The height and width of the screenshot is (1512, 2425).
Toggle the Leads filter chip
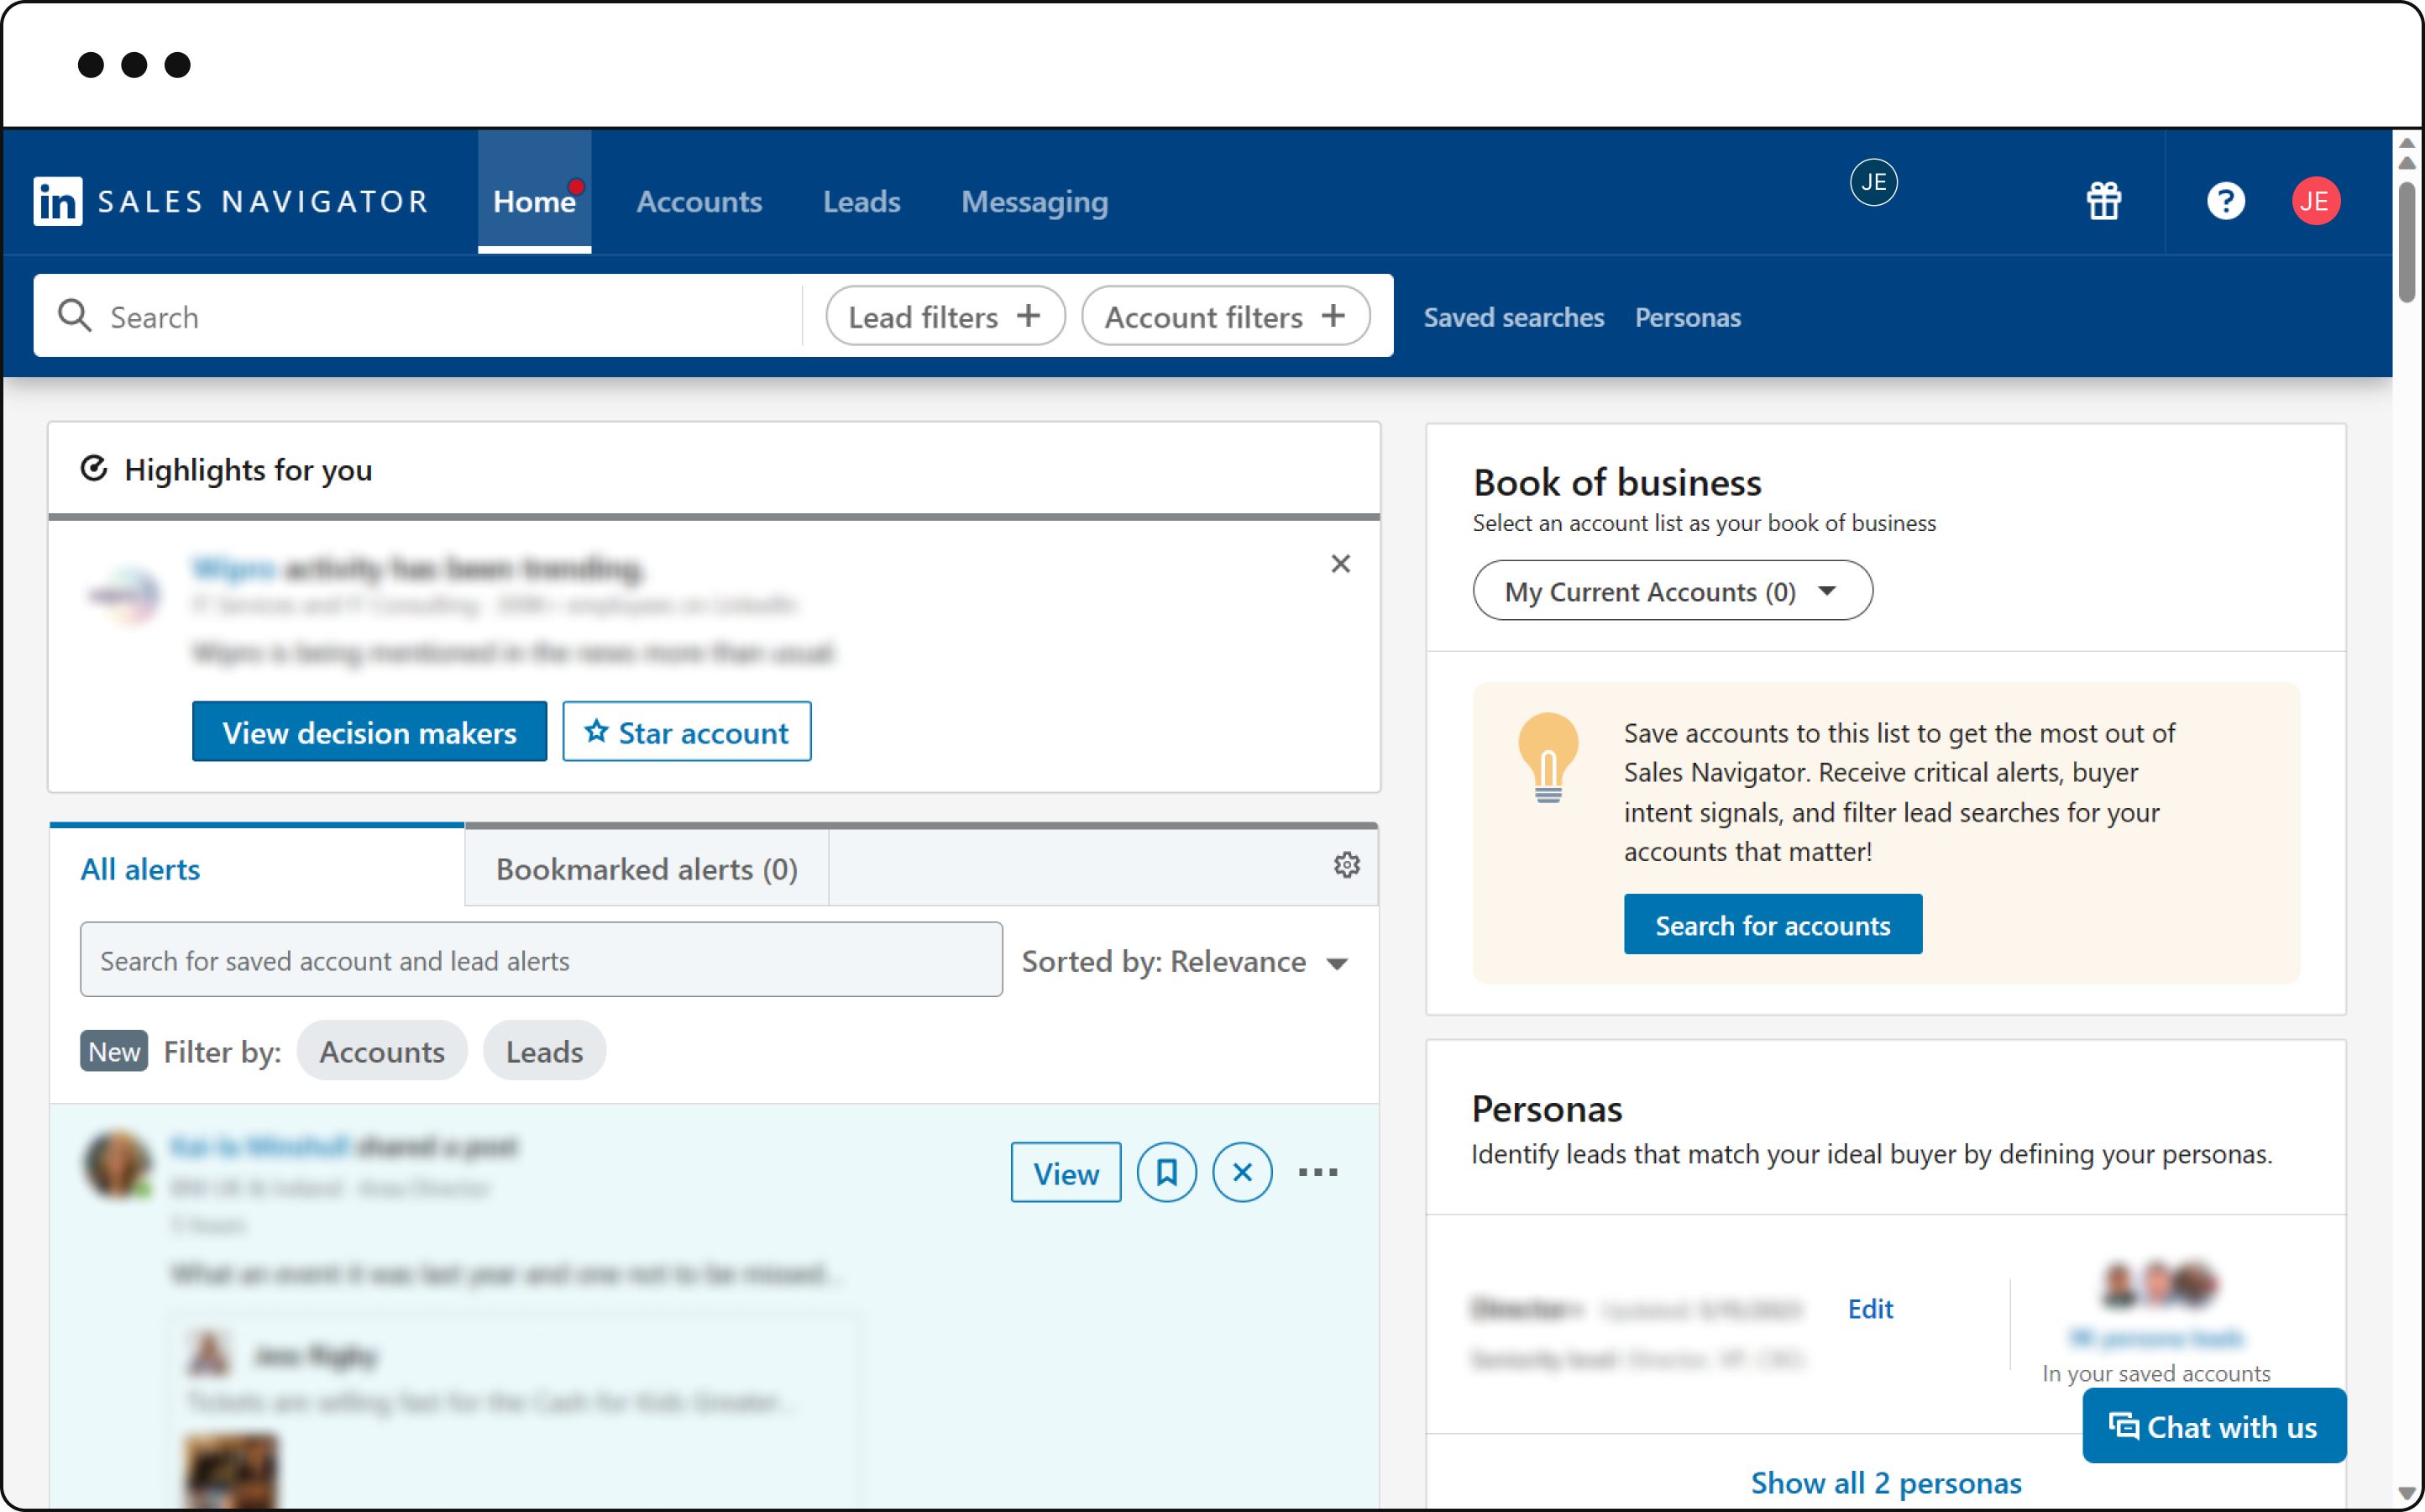(x=543, y=1050)
